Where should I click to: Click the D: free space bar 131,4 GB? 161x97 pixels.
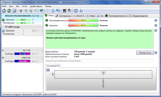click(22, 61)
